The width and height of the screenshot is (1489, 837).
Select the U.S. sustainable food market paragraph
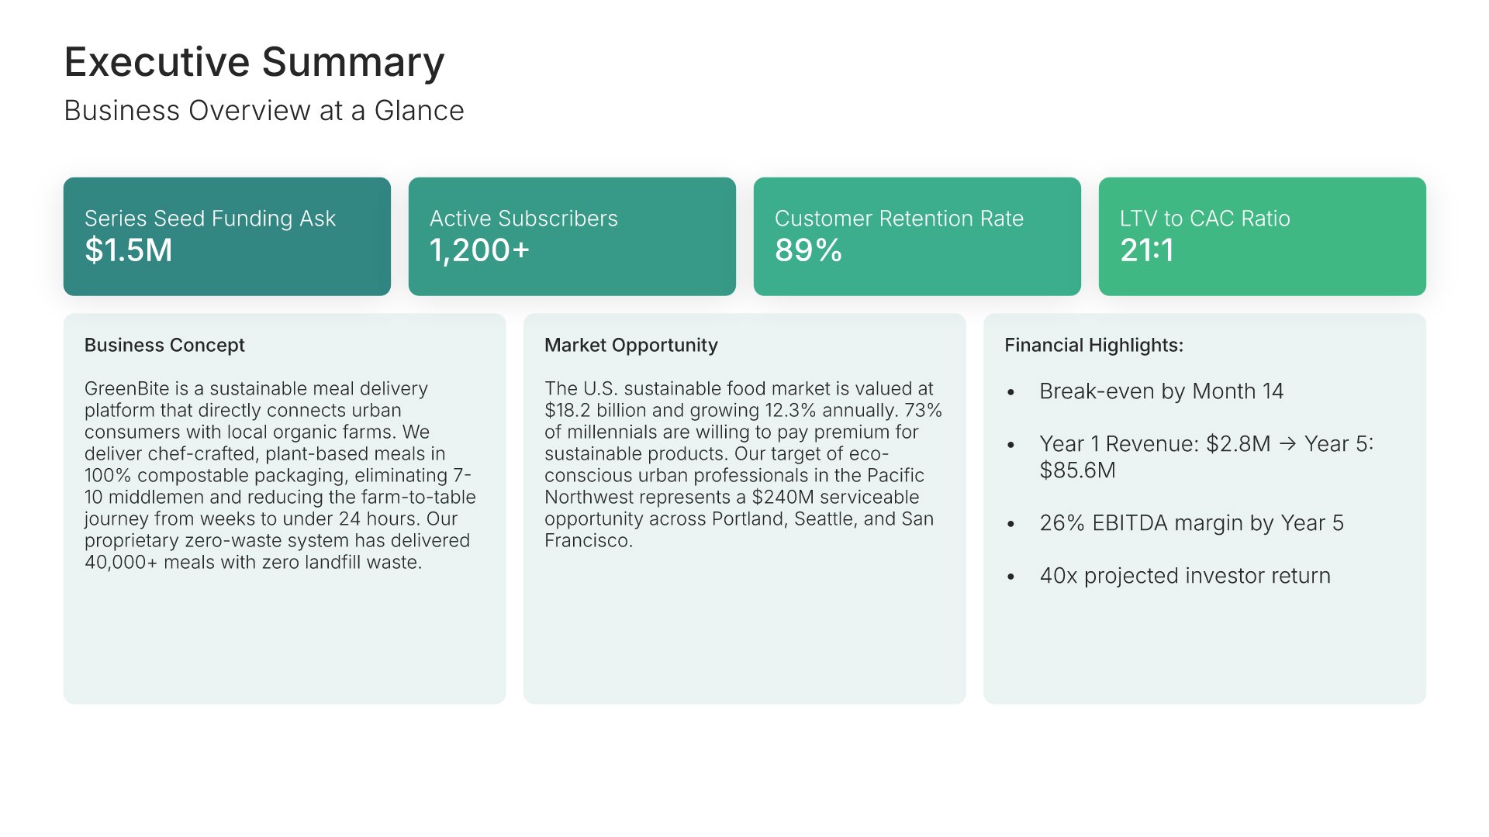pos(742,464)
